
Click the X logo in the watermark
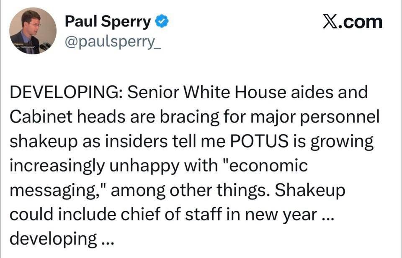pyautogui.click(x=330, y=21)
